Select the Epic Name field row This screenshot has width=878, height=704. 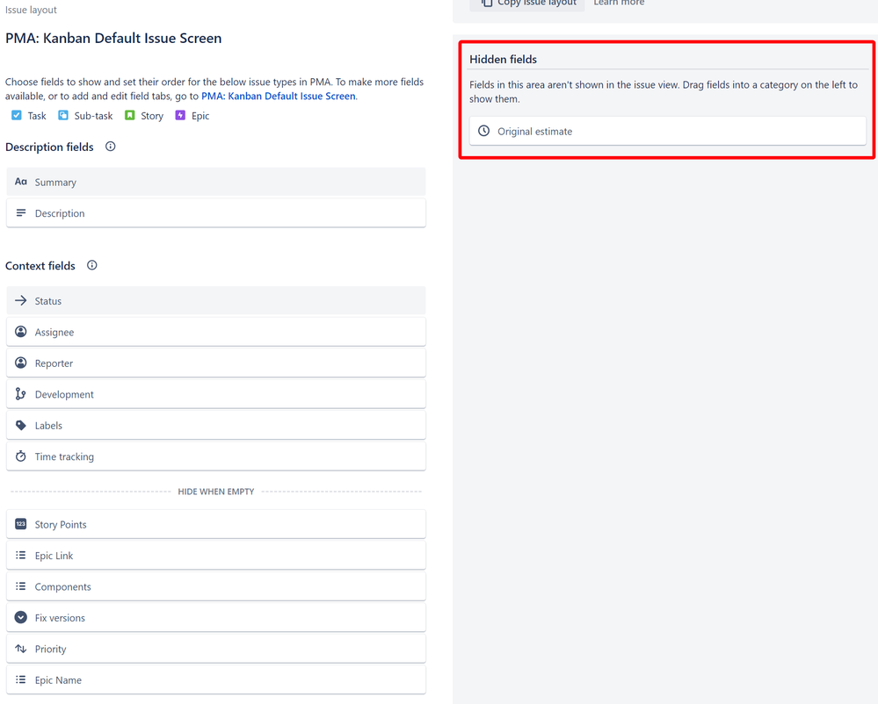coord(216,680)
